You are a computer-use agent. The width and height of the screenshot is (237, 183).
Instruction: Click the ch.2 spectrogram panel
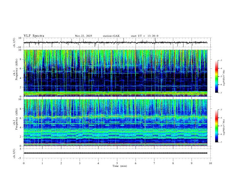pyautogui.click(x=115, y=123)
